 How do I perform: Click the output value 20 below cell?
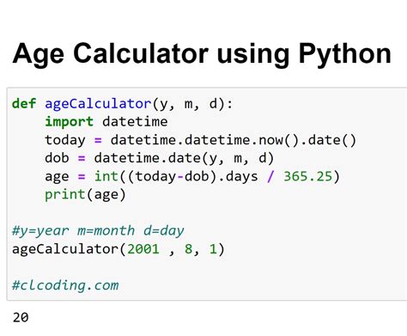coord(21,318)
